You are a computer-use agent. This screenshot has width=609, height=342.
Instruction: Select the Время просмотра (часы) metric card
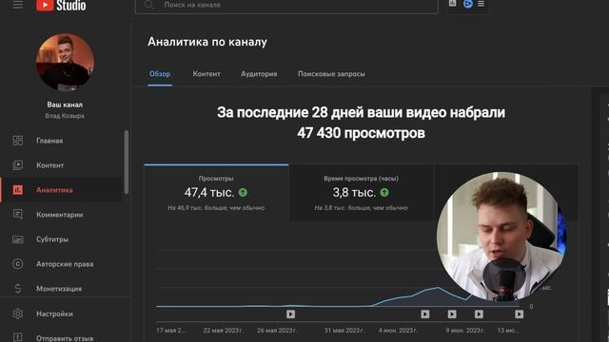click(362, 193)
